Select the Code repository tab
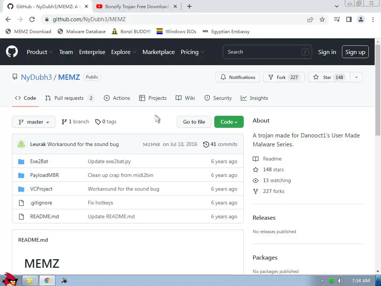 tap(25, 98)
